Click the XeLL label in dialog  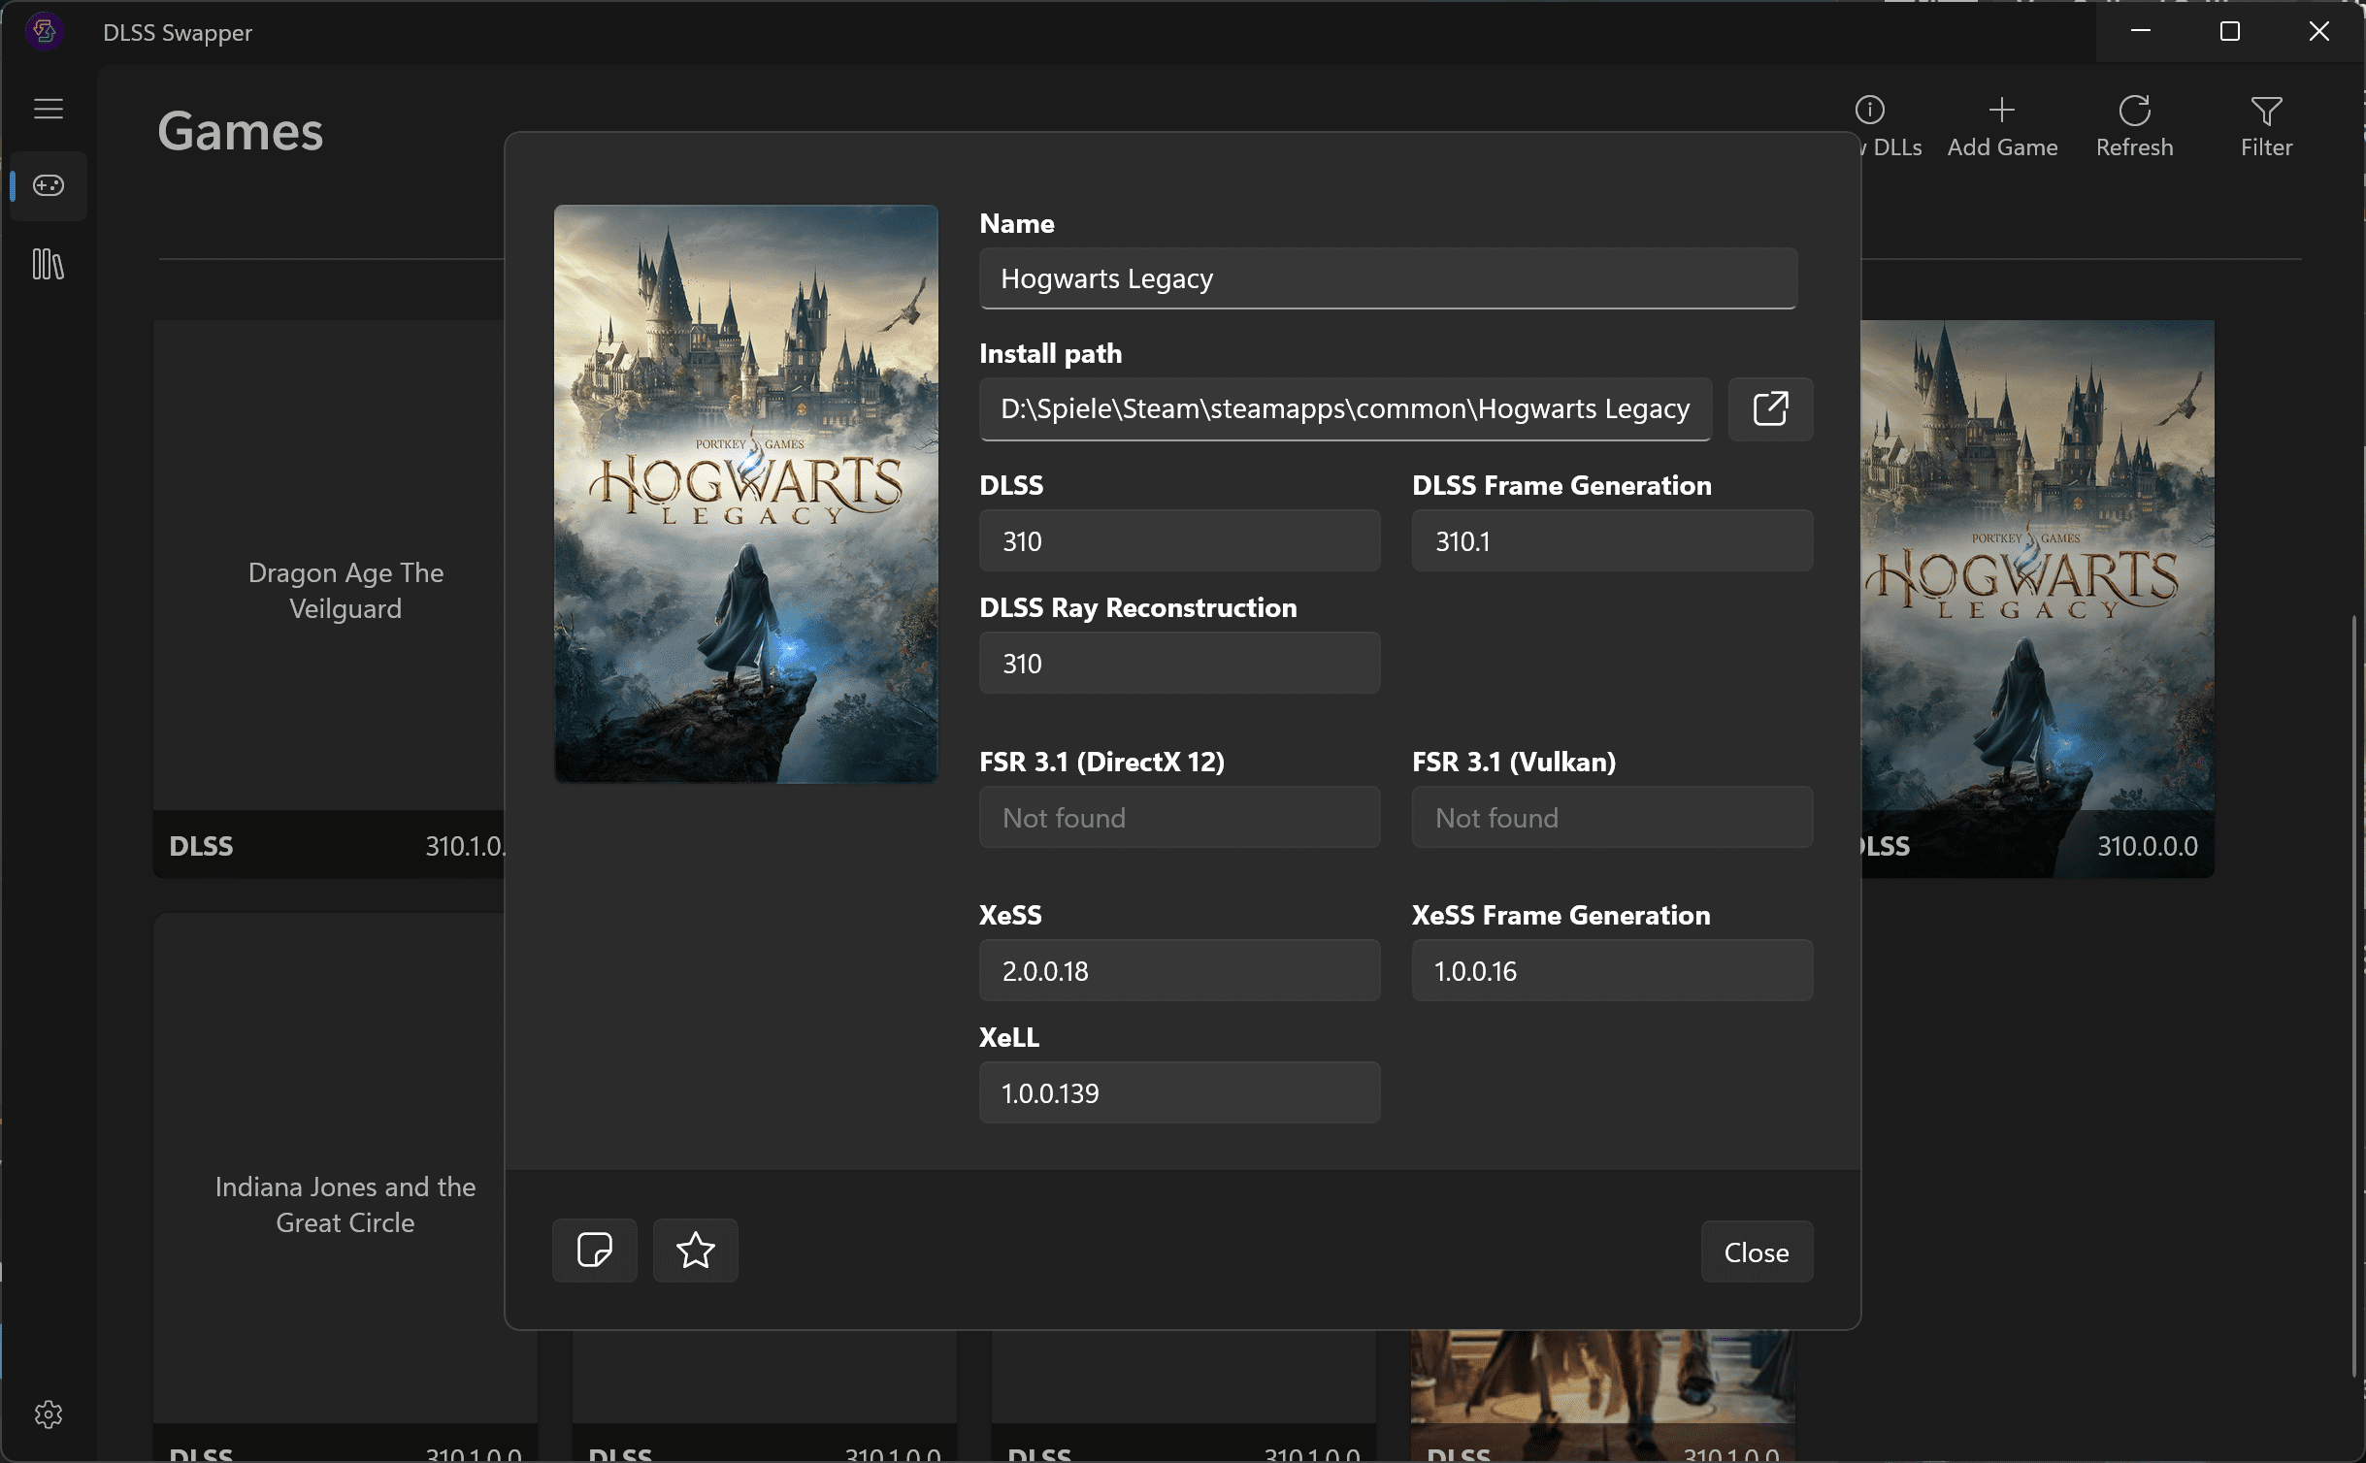tap(1009, 1037)
